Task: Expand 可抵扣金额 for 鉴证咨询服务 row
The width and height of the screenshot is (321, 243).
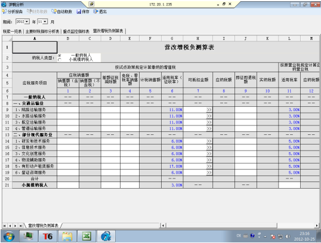Action: [209, 173]
